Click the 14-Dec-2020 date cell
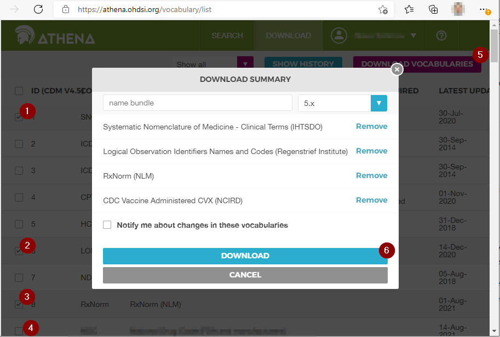 point(452,251)
